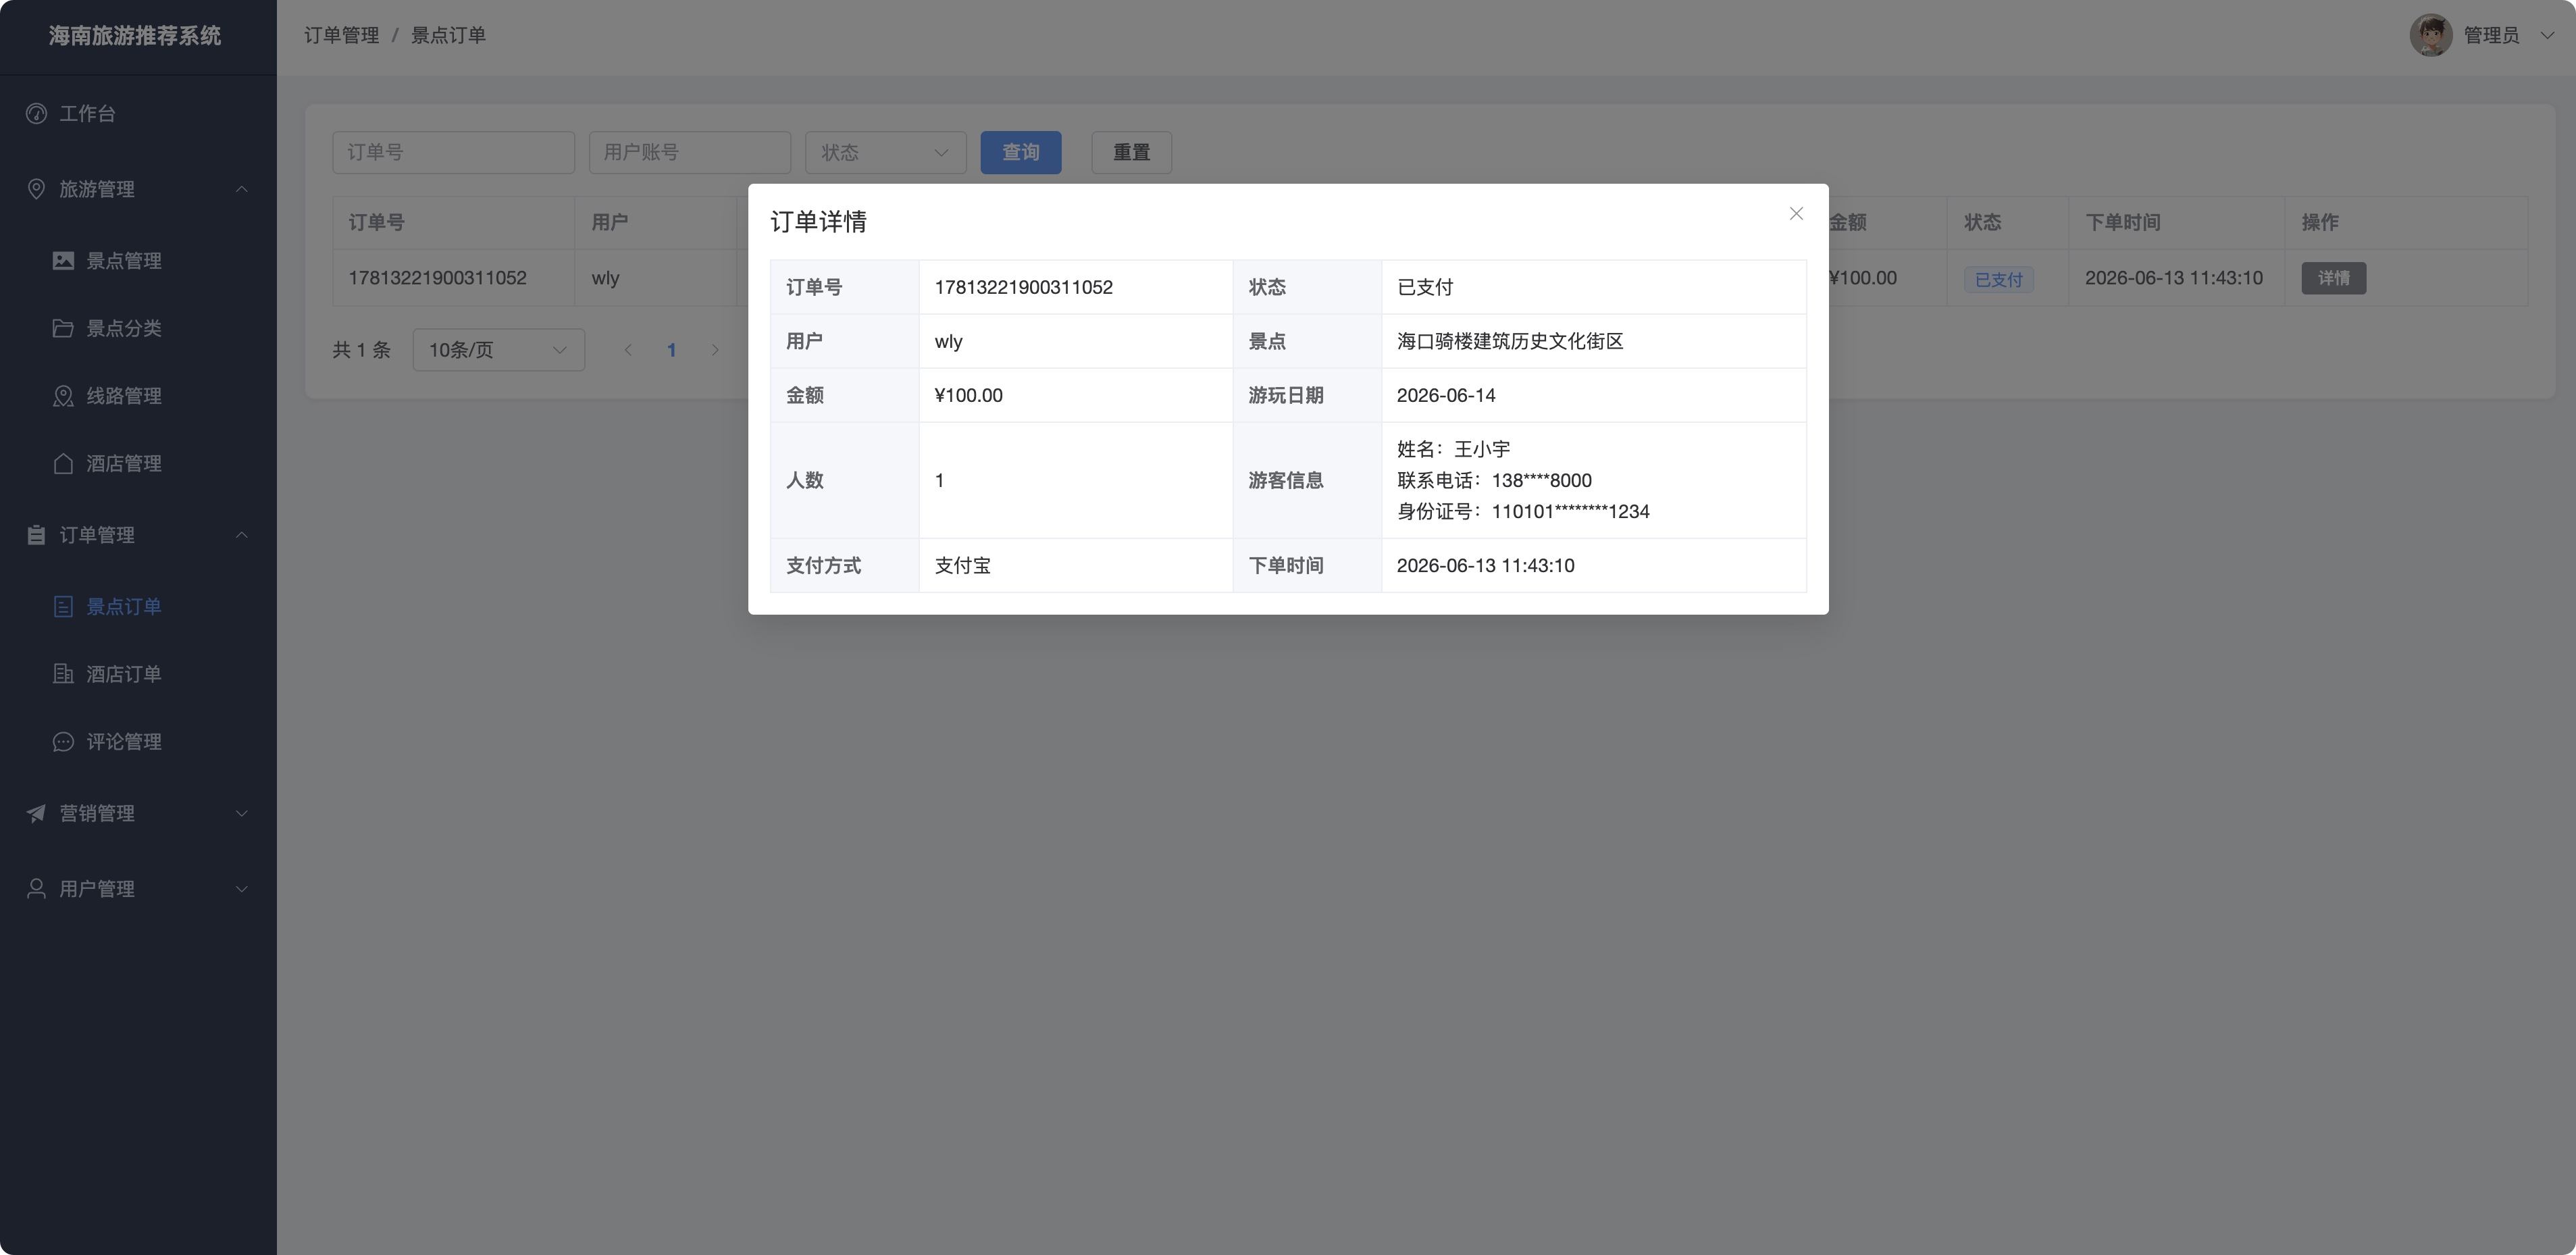Click the 用户管理 person icon
This screenshot has width=2576, height=1255.
click(37, 889)
